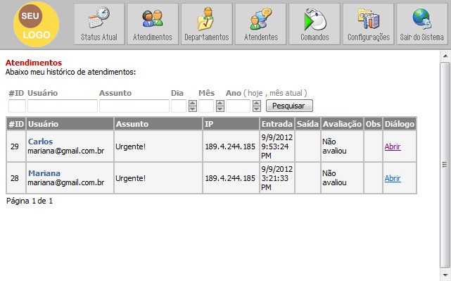
Task: Open the dialog for ticket 28
Action: (393, 178)
